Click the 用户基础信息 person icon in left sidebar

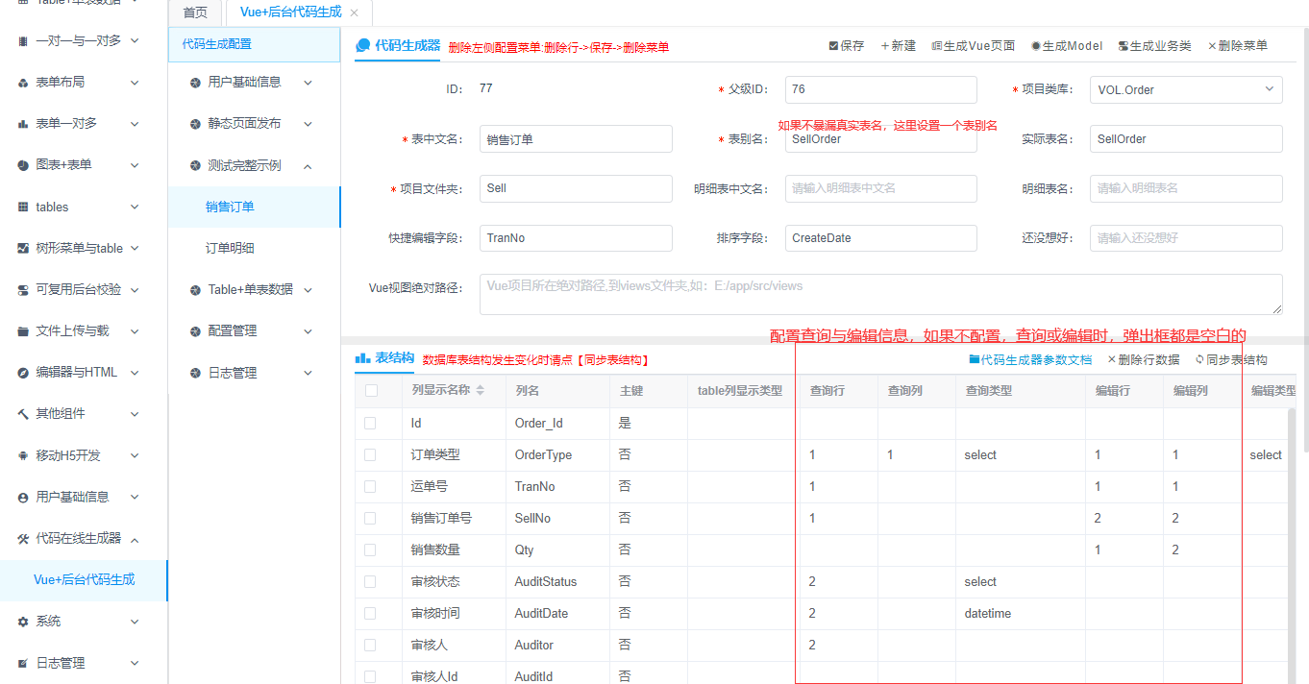point(23,498)
